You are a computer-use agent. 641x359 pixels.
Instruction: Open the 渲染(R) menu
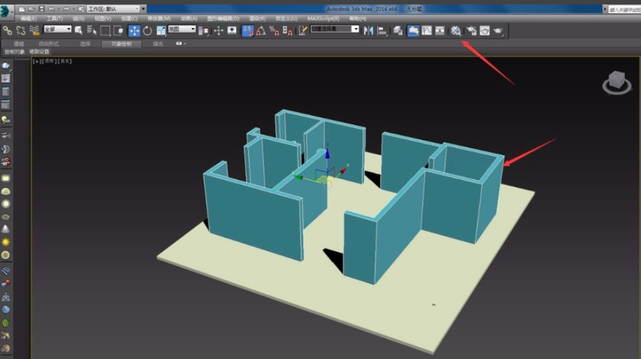point(257,18)
